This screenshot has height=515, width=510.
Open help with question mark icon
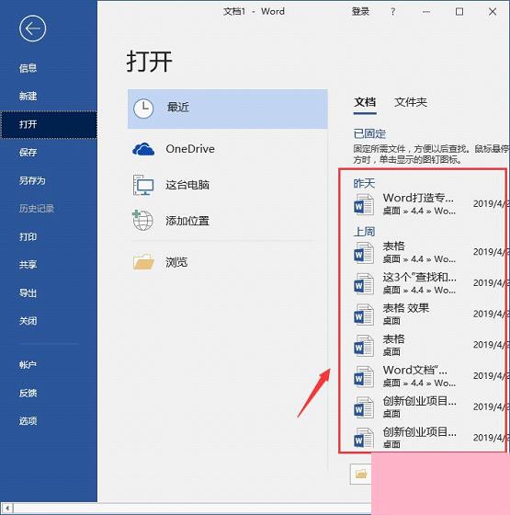click(x=393, y=12)
